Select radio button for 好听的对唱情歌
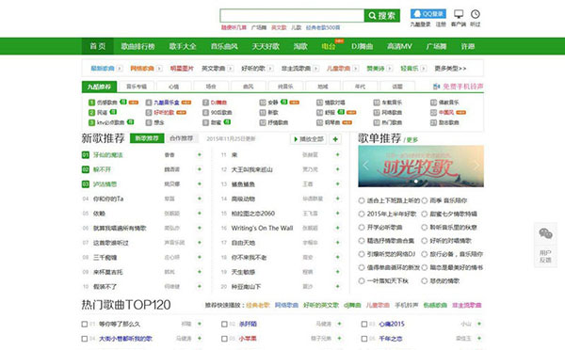The height and width of the screenshot is (350, 565). click(425, 241)
